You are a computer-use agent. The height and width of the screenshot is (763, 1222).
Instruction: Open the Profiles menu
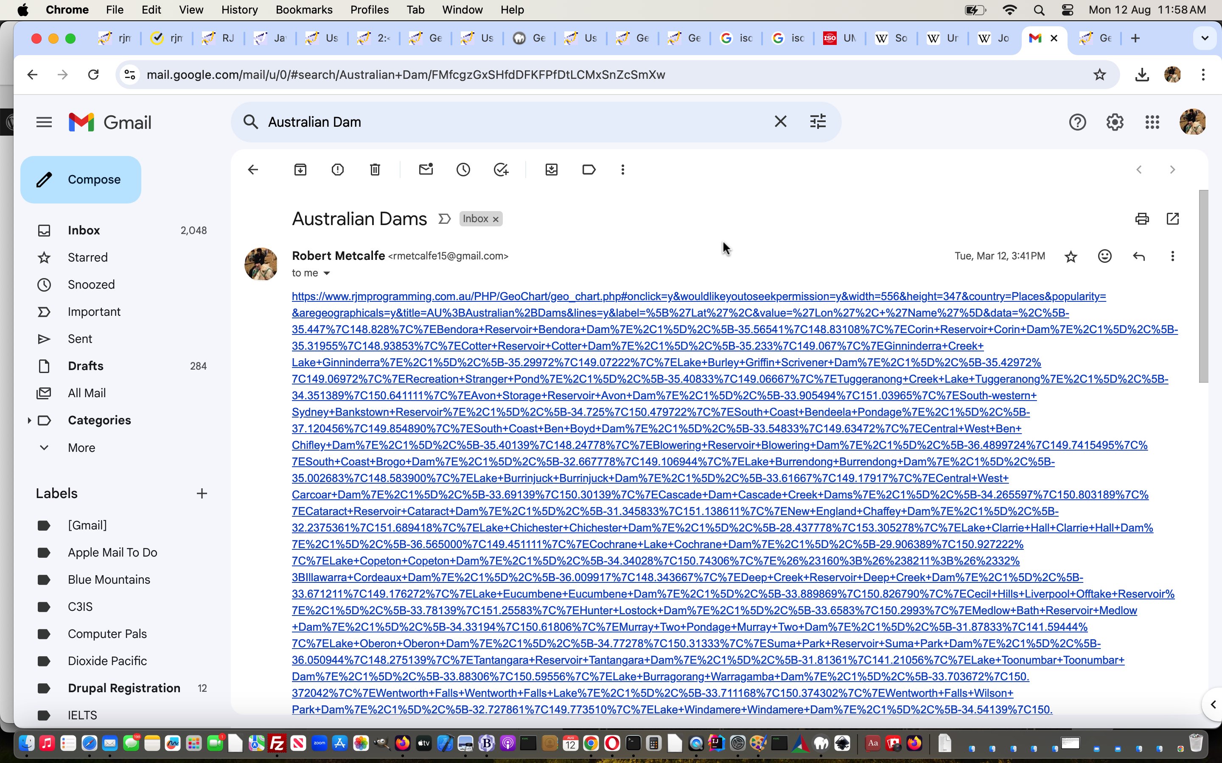(x=369, y=10)
